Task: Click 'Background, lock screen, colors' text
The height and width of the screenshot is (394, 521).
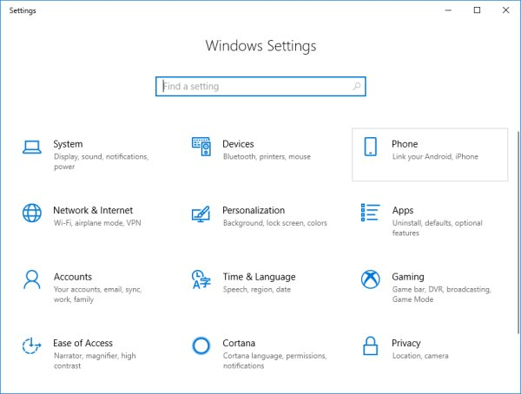Action: pyautogui.click(x=274, y=223)
